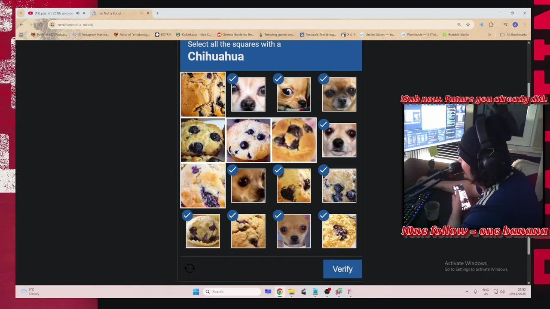This screenshot has height=309, width=550.
Task: Open Google Chrome from the taskbar
Action: (x=280, y=292)
